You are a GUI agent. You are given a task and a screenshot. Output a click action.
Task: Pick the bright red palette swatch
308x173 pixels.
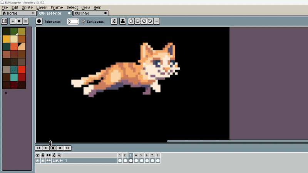coord(22,70)
